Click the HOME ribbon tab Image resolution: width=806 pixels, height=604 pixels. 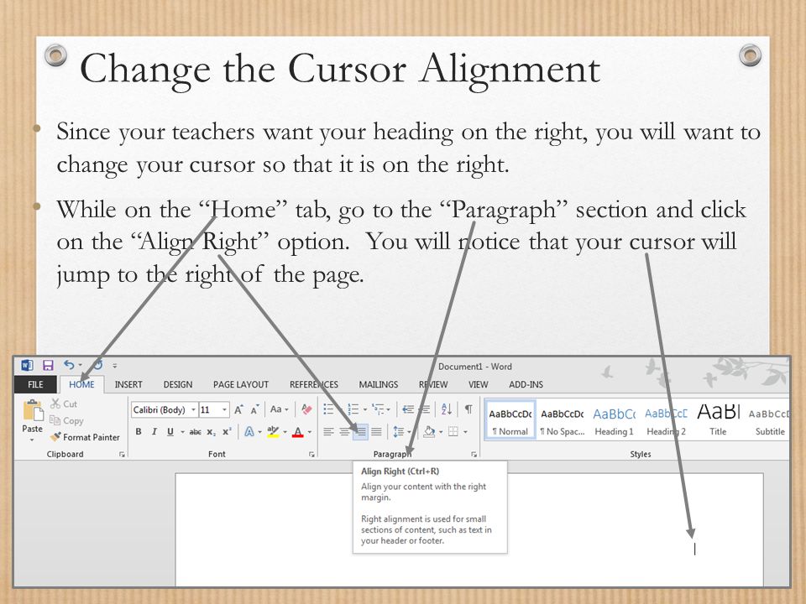(x=81, y=384)
